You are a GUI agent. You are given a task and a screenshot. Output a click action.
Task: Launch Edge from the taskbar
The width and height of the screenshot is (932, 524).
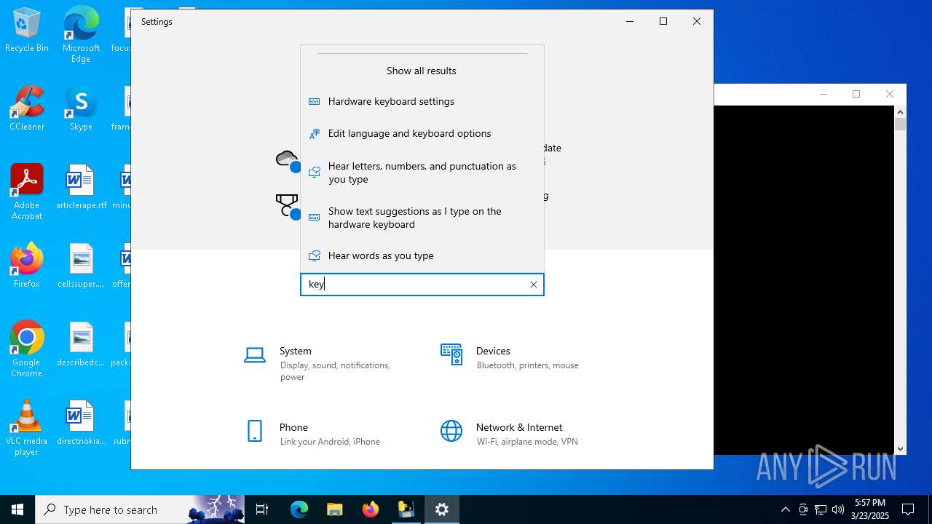pos(299,509)
